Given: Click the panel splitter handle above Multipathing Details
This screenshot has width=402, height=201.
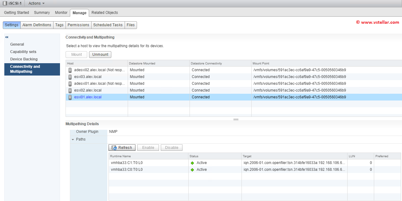Looking at the screenshot, I should pos(236,119).
